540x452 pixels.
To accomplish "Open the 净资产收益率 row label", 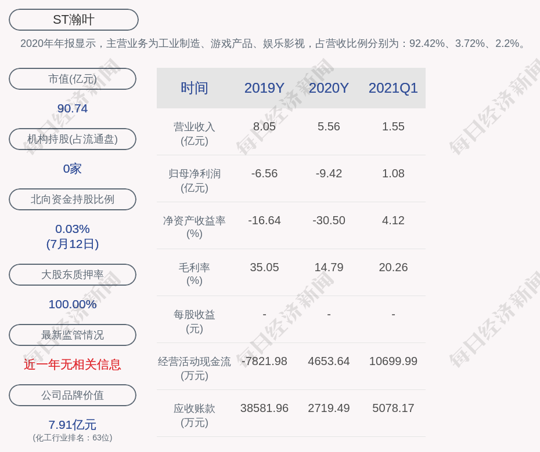I will [194, 227].
